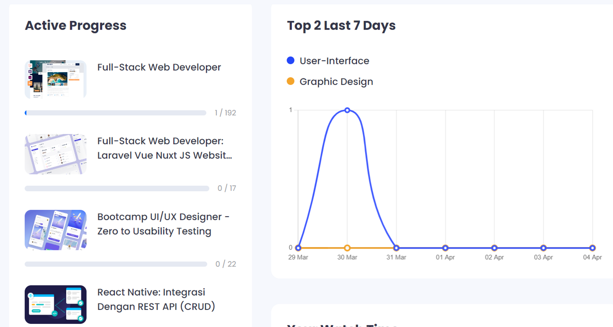613x327 pixels.
Task: Click the Active Progress heading
Action: [x=76, y=25]
